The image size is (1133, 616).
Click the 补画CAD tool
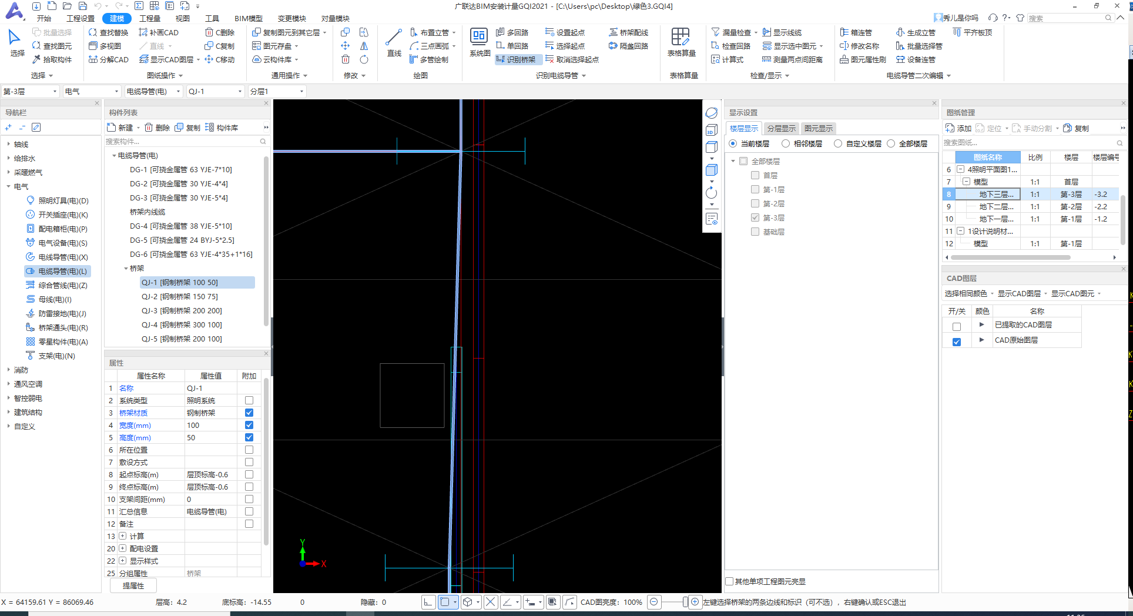click(159, 32)
